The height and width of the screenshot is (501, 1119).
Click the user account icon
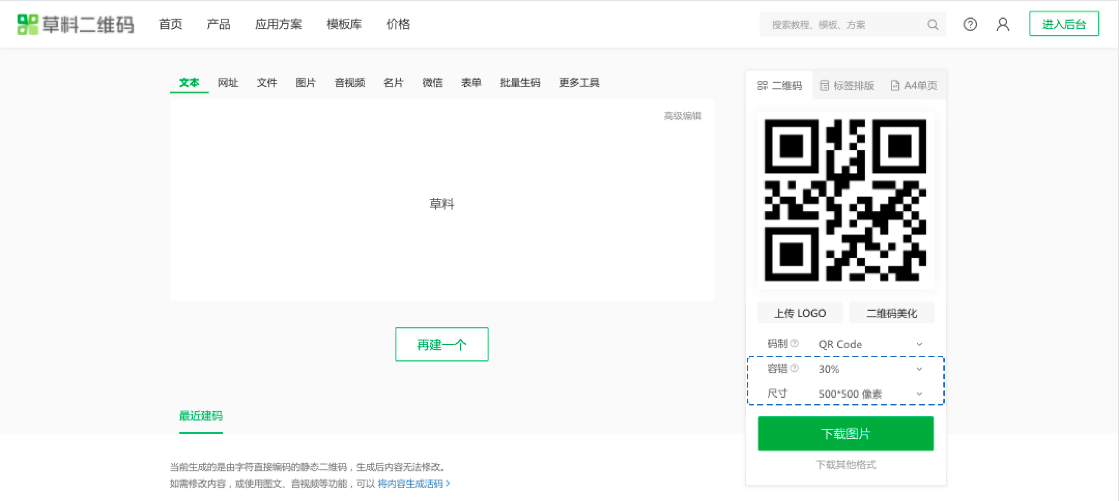point(1002,24)
